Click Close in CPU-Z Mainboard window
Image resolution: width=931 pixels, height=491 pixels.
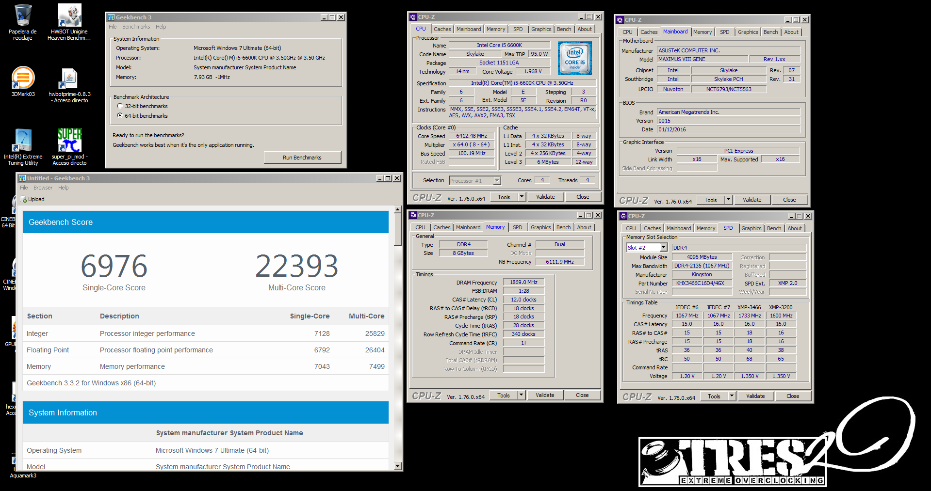pyautogui.click(x=789, y=200)
